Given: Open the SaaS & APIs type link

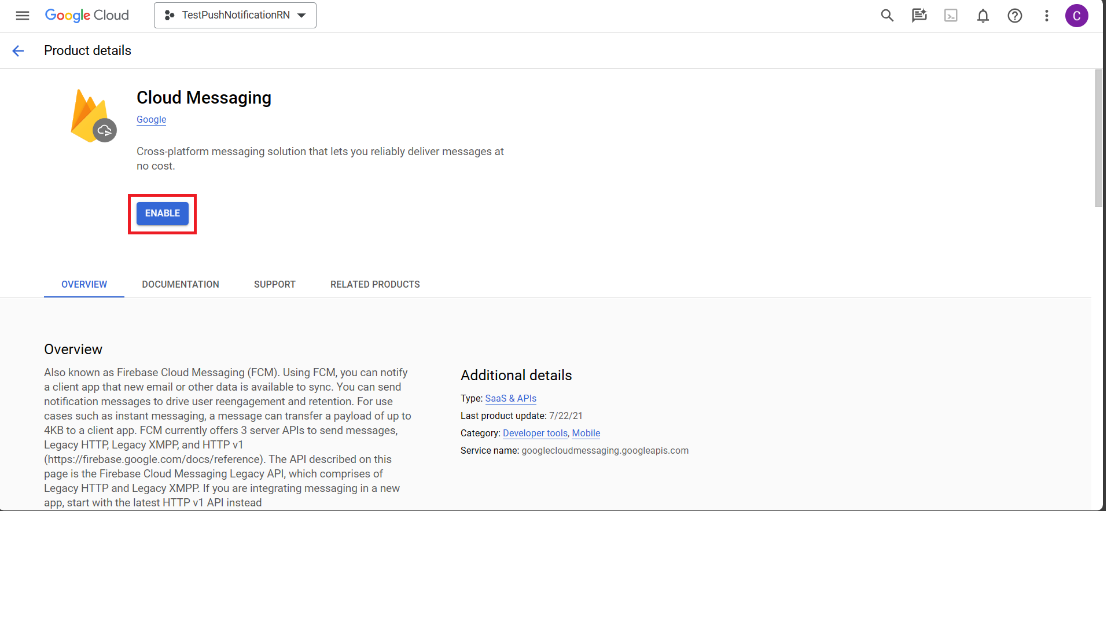Looking at the screenshot, I should click(510, 399).
